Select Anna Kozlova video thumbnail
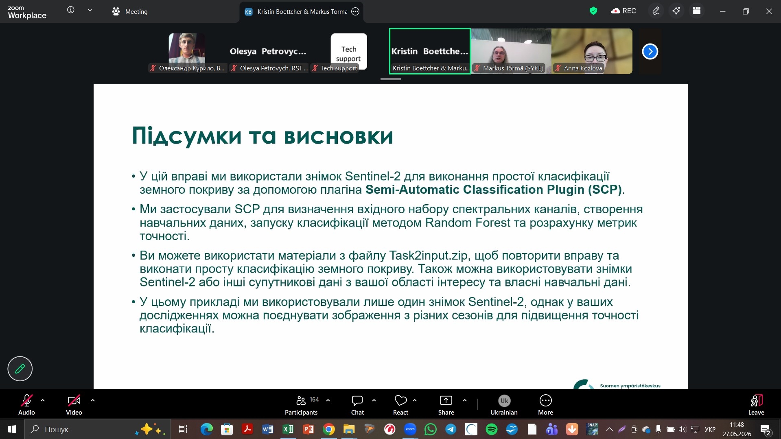 pyautogui.click(x=592, y=51)
